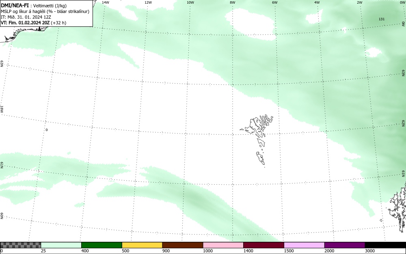Image resolution: width=406 pixels, height=254 pixels.
Task: Pick the pink 1000–1400 legend swatch
Action: tap(223, 245)
